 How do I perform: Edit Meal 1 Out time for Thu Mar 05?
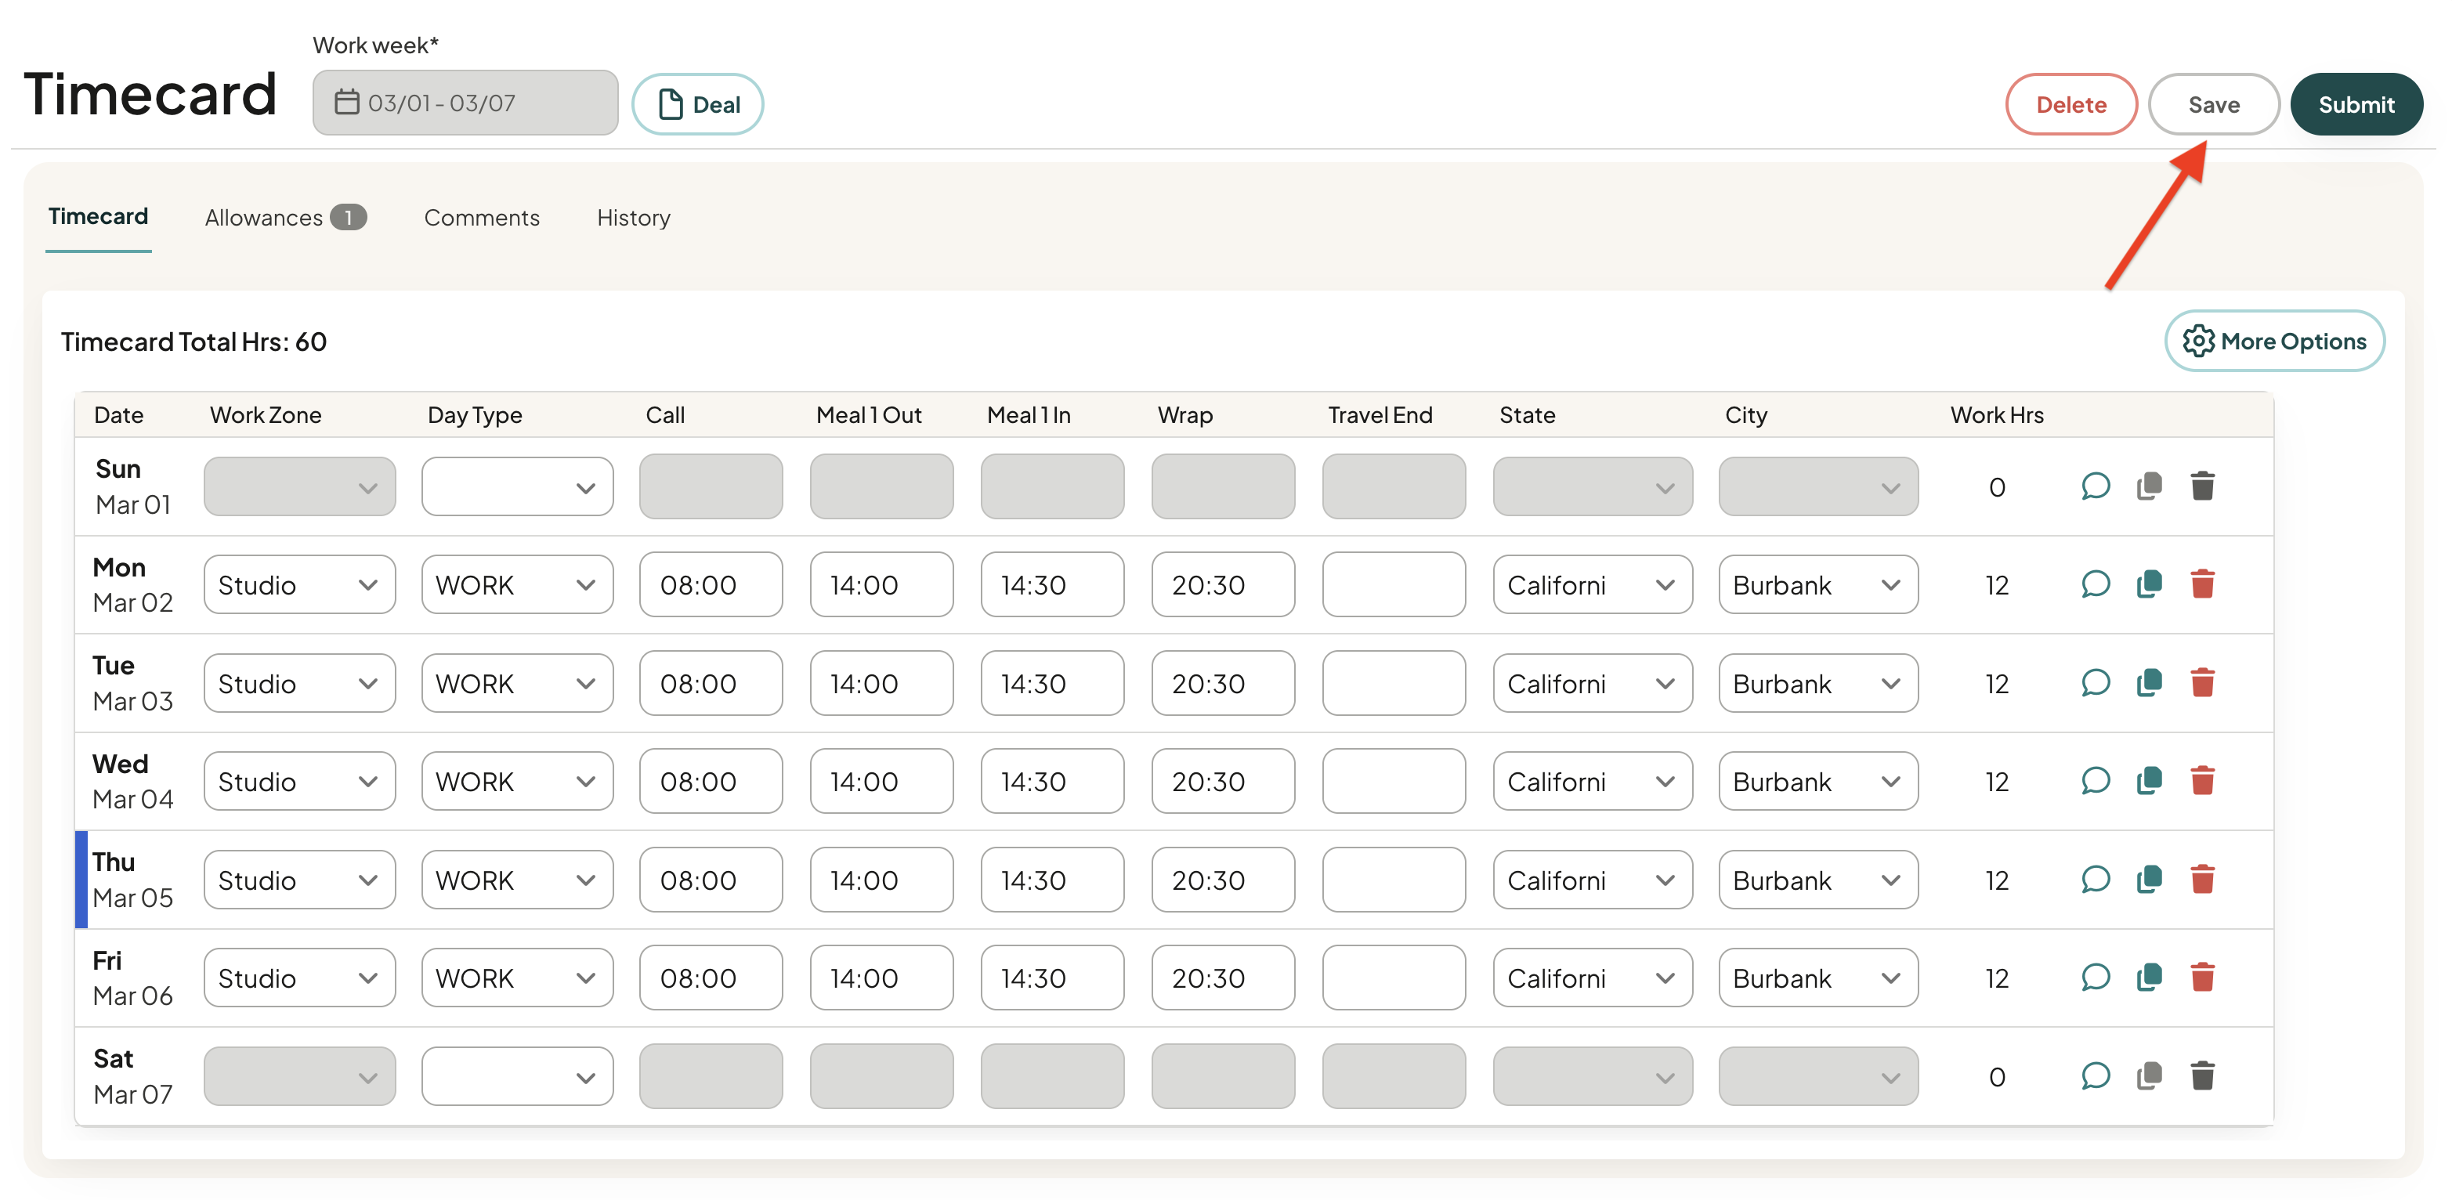tap(881, 880)
